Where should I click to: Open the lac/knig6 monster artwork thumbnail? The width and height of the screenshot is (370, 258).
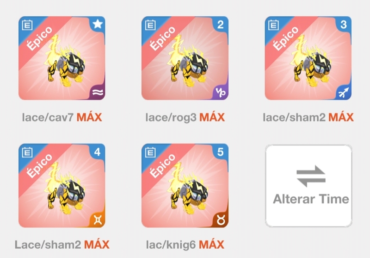pos(185,185)
